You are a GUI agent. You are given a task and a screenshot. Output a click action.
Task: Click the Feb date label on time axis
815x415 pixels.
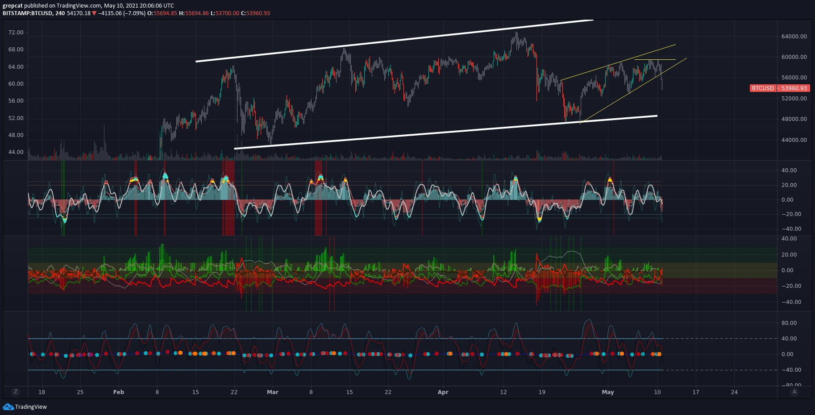click(x=119, y=392)
